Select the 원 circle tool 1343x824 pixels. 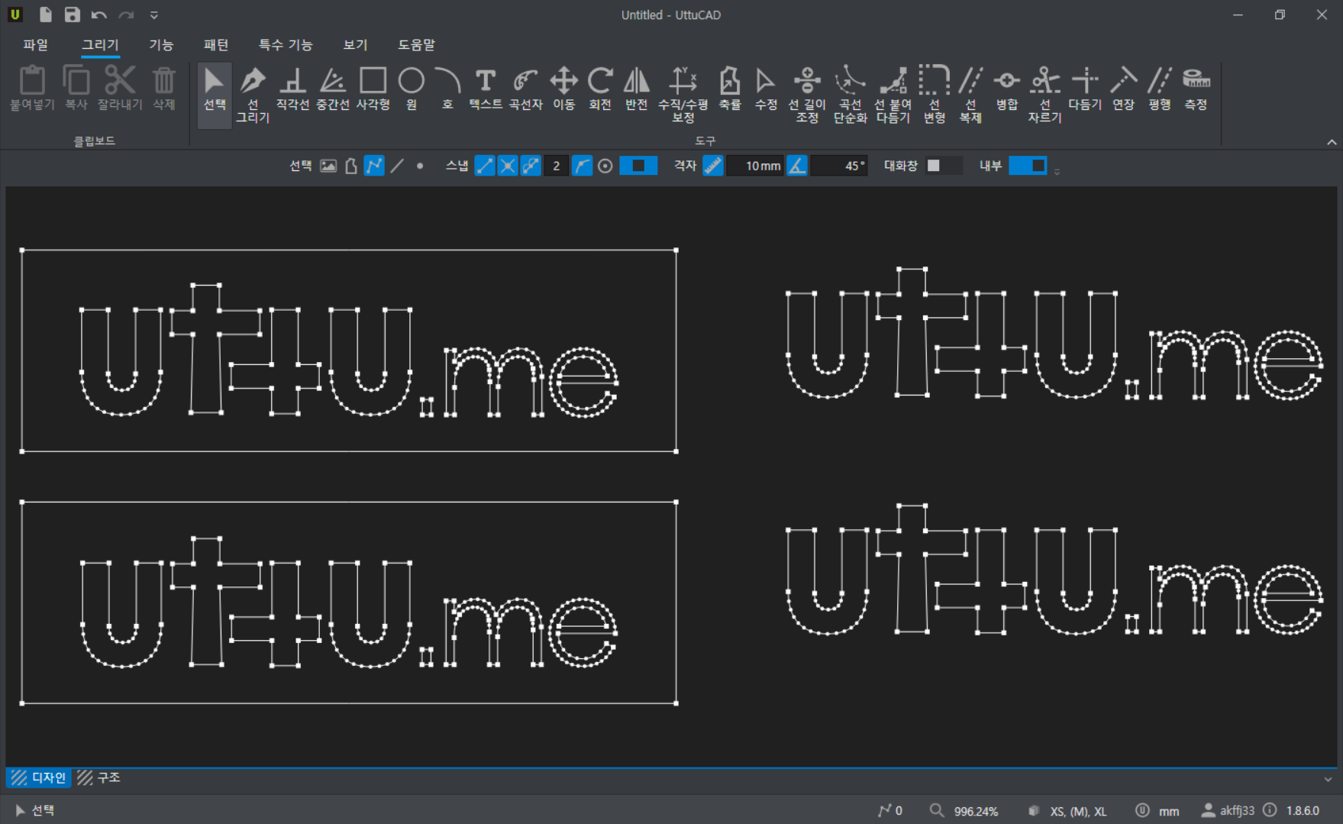click(x=412, y=89)
